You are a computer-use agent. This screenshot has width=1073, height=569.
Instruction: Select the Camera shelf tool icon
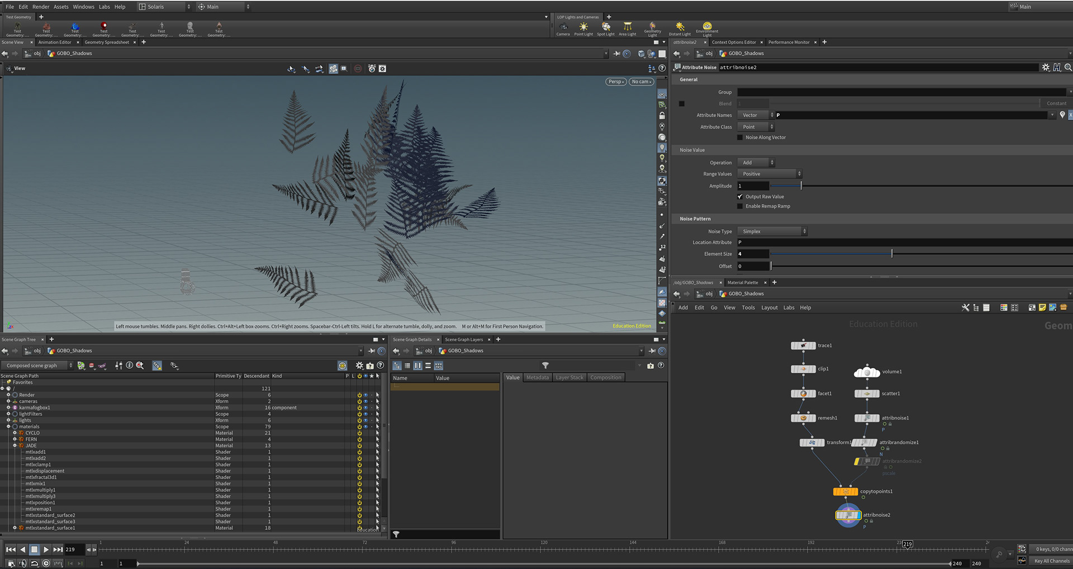coord(563,27)
